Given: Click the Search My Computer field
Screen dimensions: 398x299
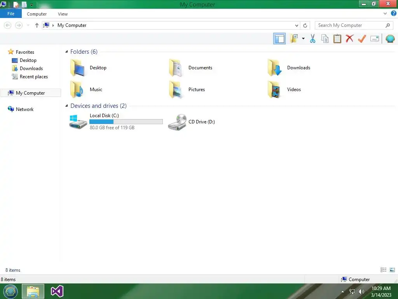Looking at the screenshot, I should pyautogui.click(x=354, y=25).
